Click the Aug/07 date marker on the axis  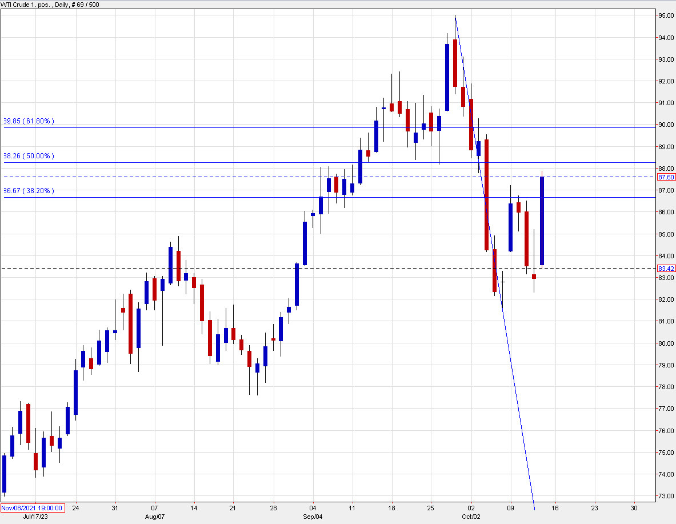(x=153, y=516)
